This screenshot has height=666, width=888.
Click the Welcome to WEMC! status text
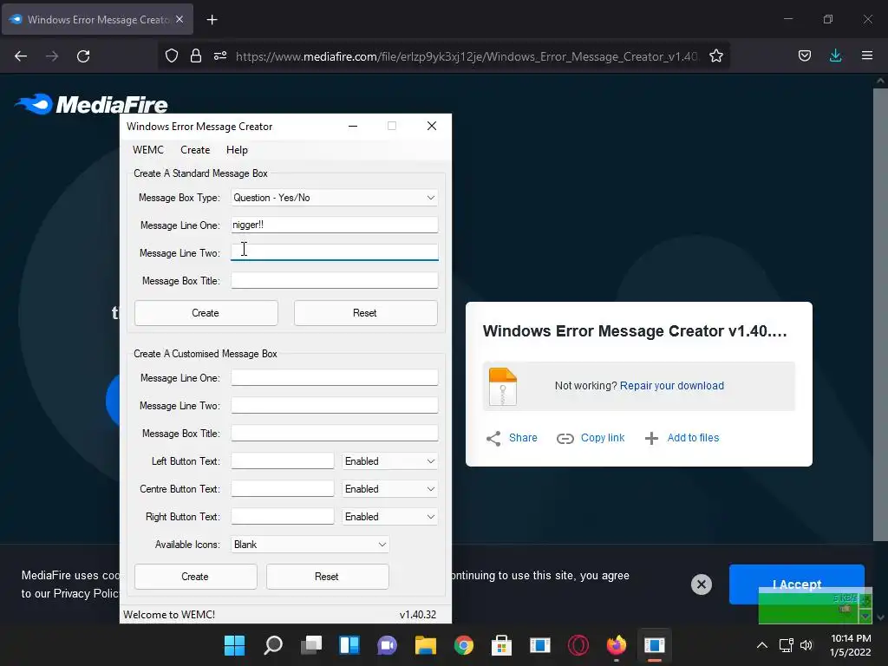[169, 615]
